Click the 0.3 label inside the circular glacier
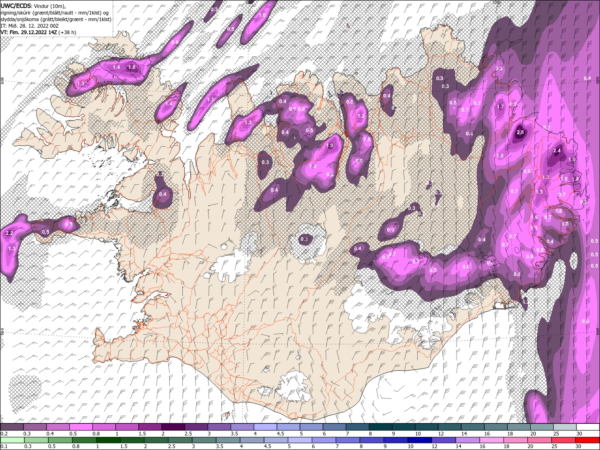The height and width of the screenshot is (450, 600). [x=304, y=239]
